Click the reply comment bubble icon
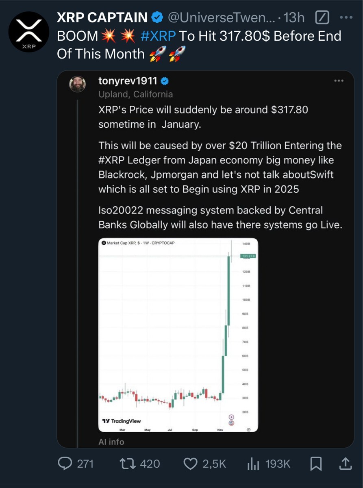The image size is (363, 488). 65,463
